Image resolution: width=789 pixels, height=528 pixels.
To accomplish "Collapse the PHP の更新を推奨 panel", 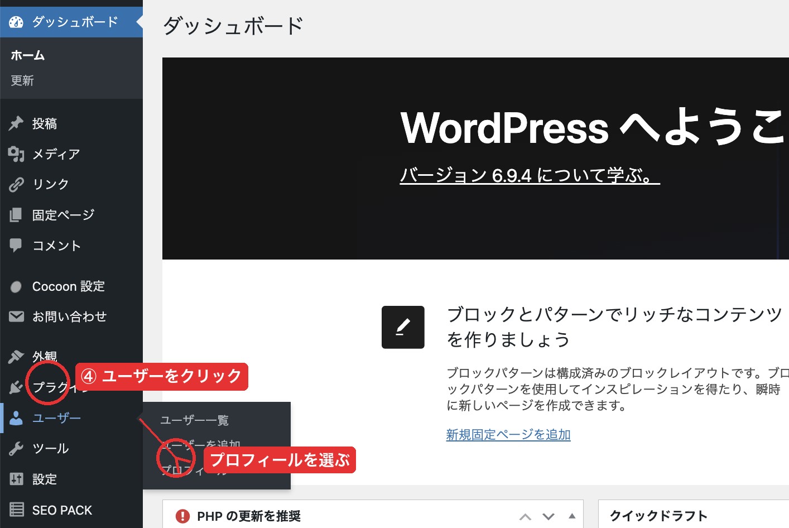I will pos(572,516).
